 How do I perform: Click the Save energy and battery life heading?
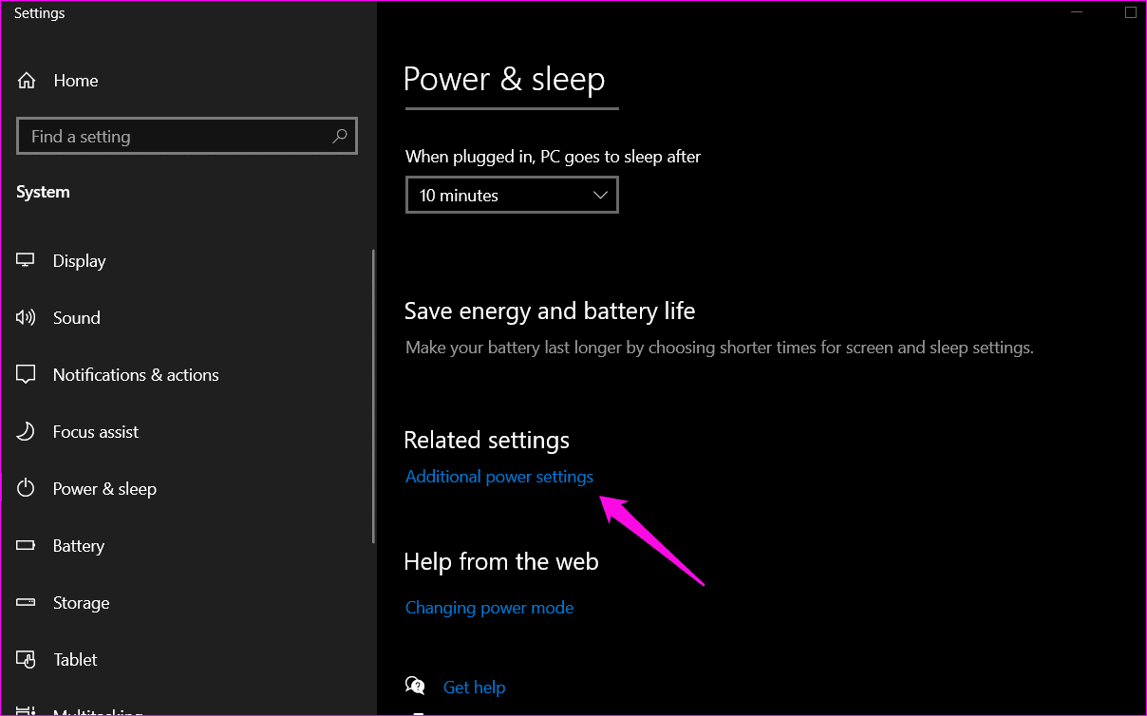550,311
